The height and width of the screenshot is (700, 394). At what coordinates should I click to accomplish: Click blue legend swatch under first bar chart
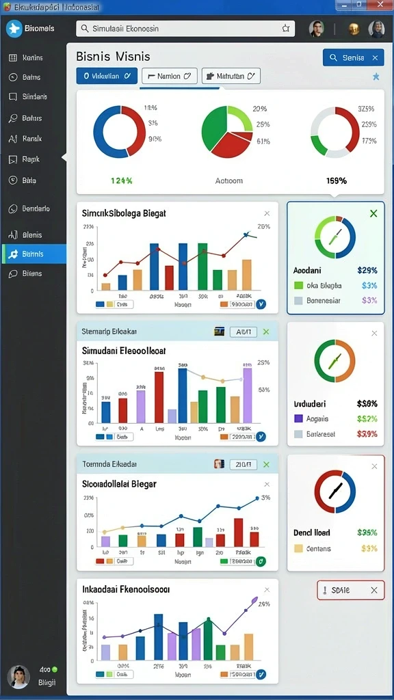[100, 304]
